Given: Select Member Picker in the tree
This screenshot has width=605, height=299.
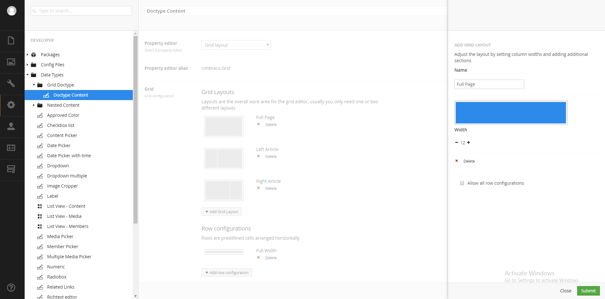Looking at the screenshot, I should [x=63, y=247].
